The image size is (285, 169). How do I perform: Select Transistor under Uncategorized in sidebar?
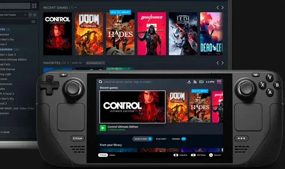[x=4, y=113]
